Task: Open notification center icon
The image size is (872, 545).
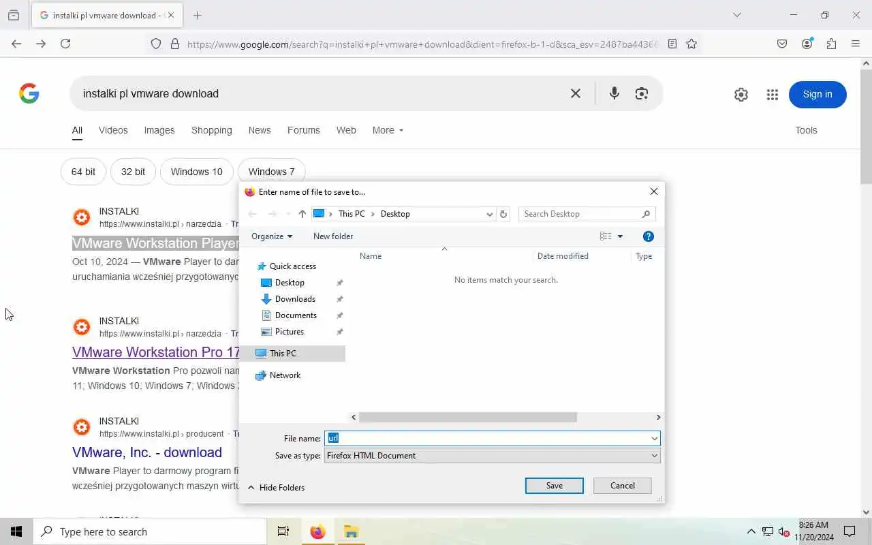Action: point(850,531)
